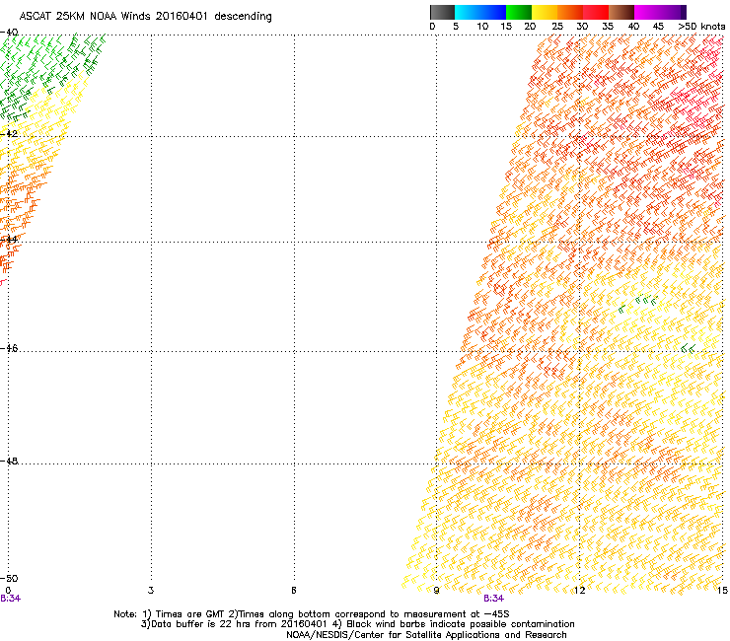Click the "6" longitude axis label

click(294, 591)
